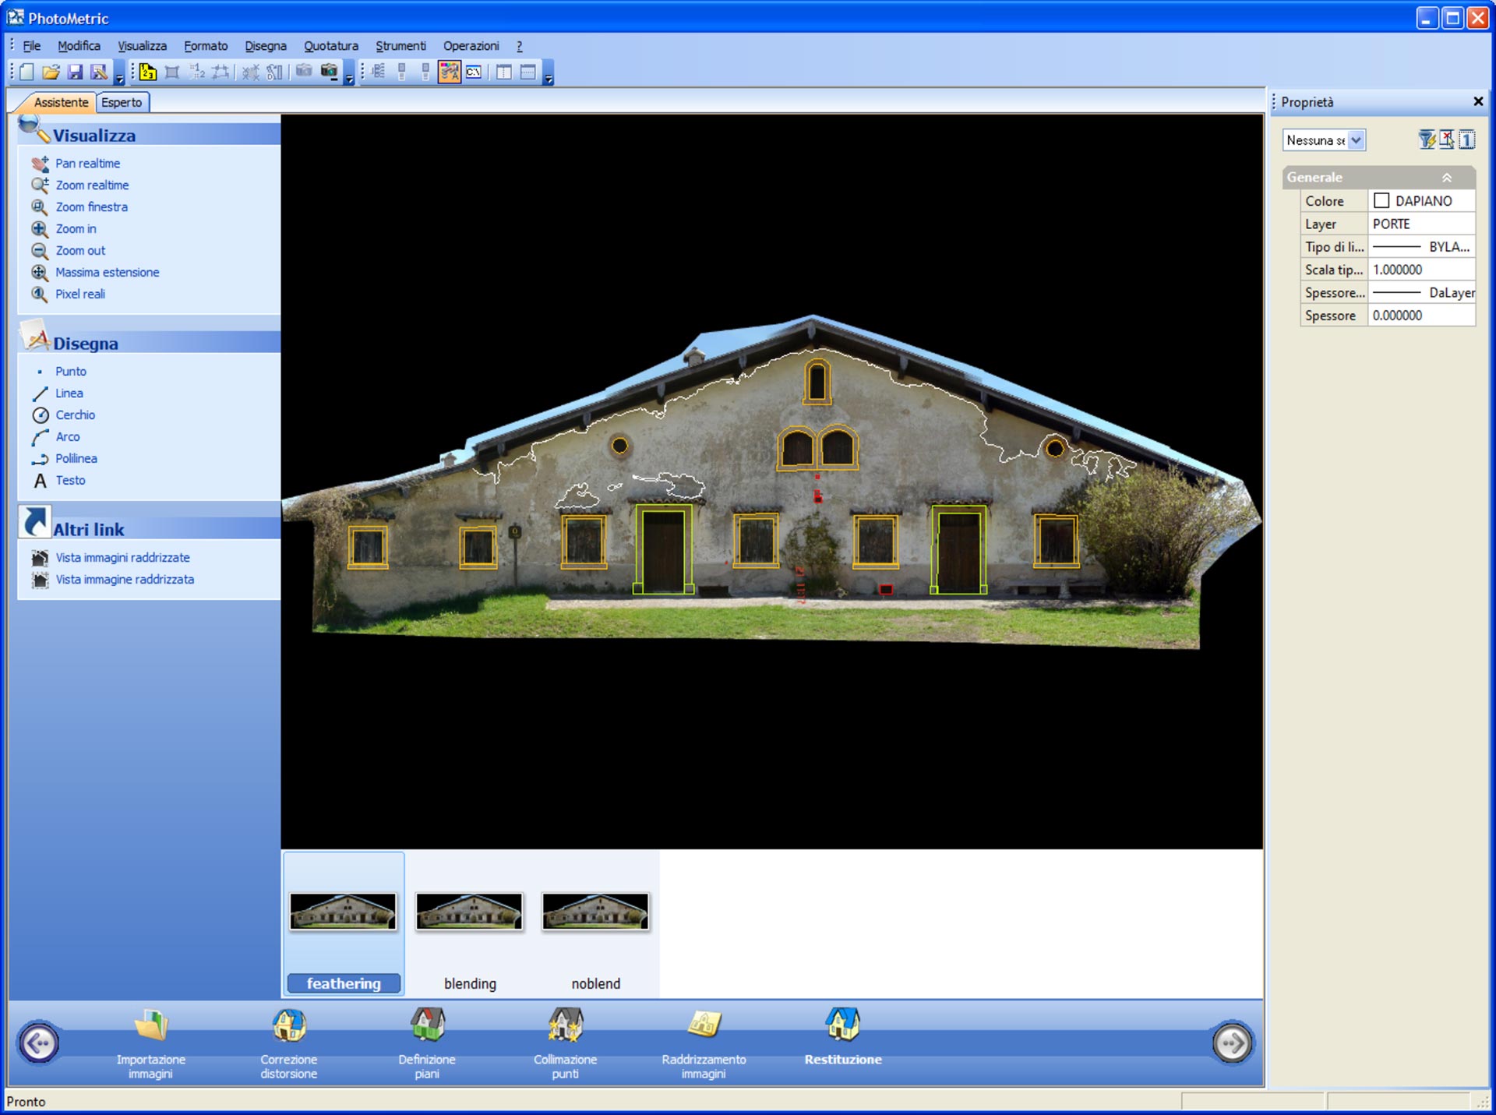Click the Pixel reali link

pos(79,295)
